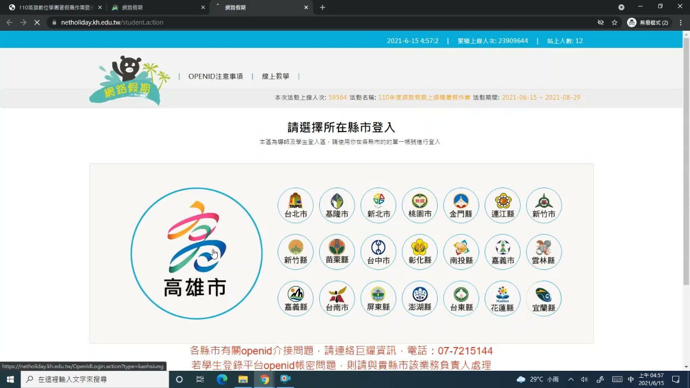Choose the 金門縣 county icon

pyautogui.click(x=461, y=205)
